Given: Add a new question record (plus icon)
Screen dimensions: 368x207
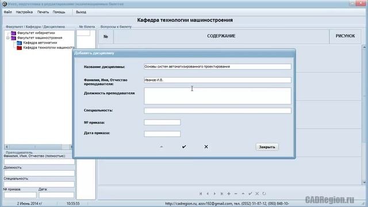Looking at the screenshot, I should point(229,194).
